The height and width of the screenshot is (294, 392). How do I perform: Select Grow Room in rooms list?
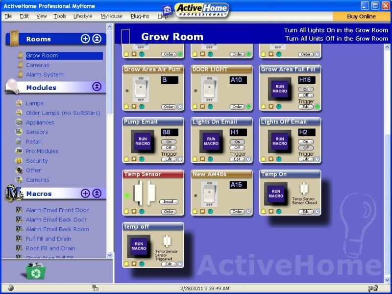pyautogui.click(x=64, y=55)
